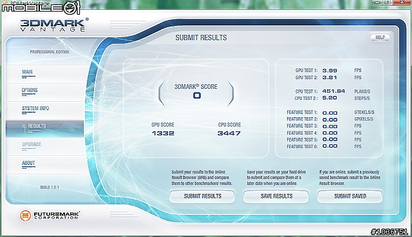
Task: Click the CPU score value 3447
Action: click(229, 133)
